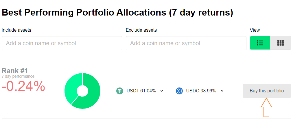Focus the Include assets input field

pos(62,43)
